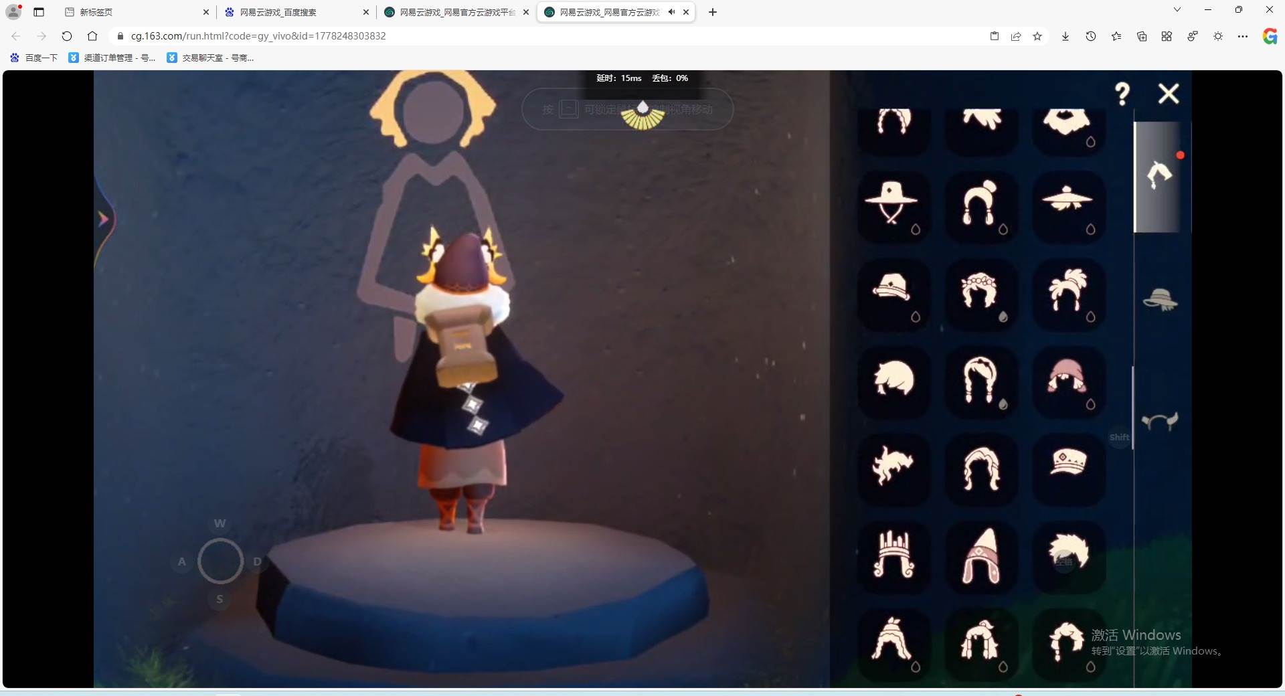Click the sun-shaped toolbar icon
1285x696 pixels.
tap(1218, 36)
